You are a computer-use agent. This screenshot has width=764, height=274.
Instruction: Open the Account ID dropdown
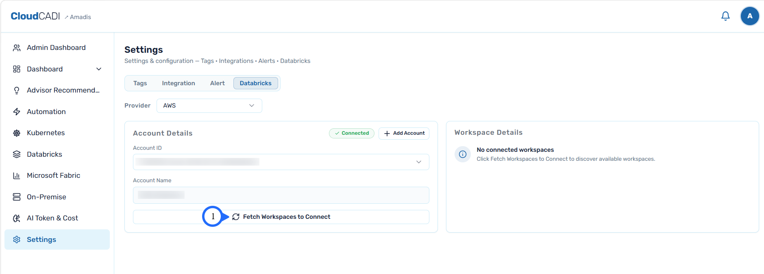281,162
